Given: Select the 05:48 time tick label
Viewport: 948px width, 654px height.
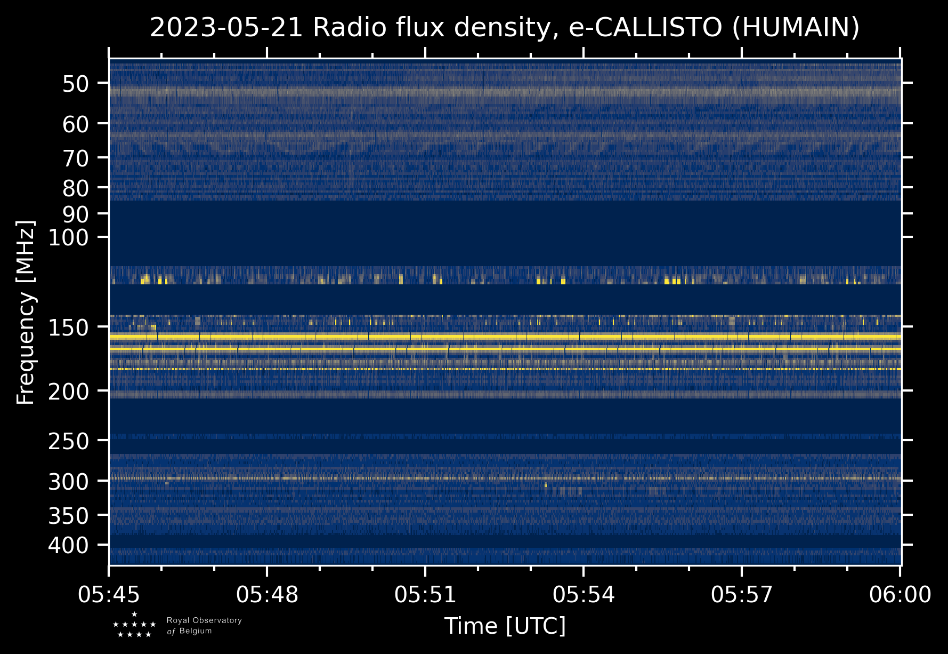Looking at the screenshot, I should point(267,594).
